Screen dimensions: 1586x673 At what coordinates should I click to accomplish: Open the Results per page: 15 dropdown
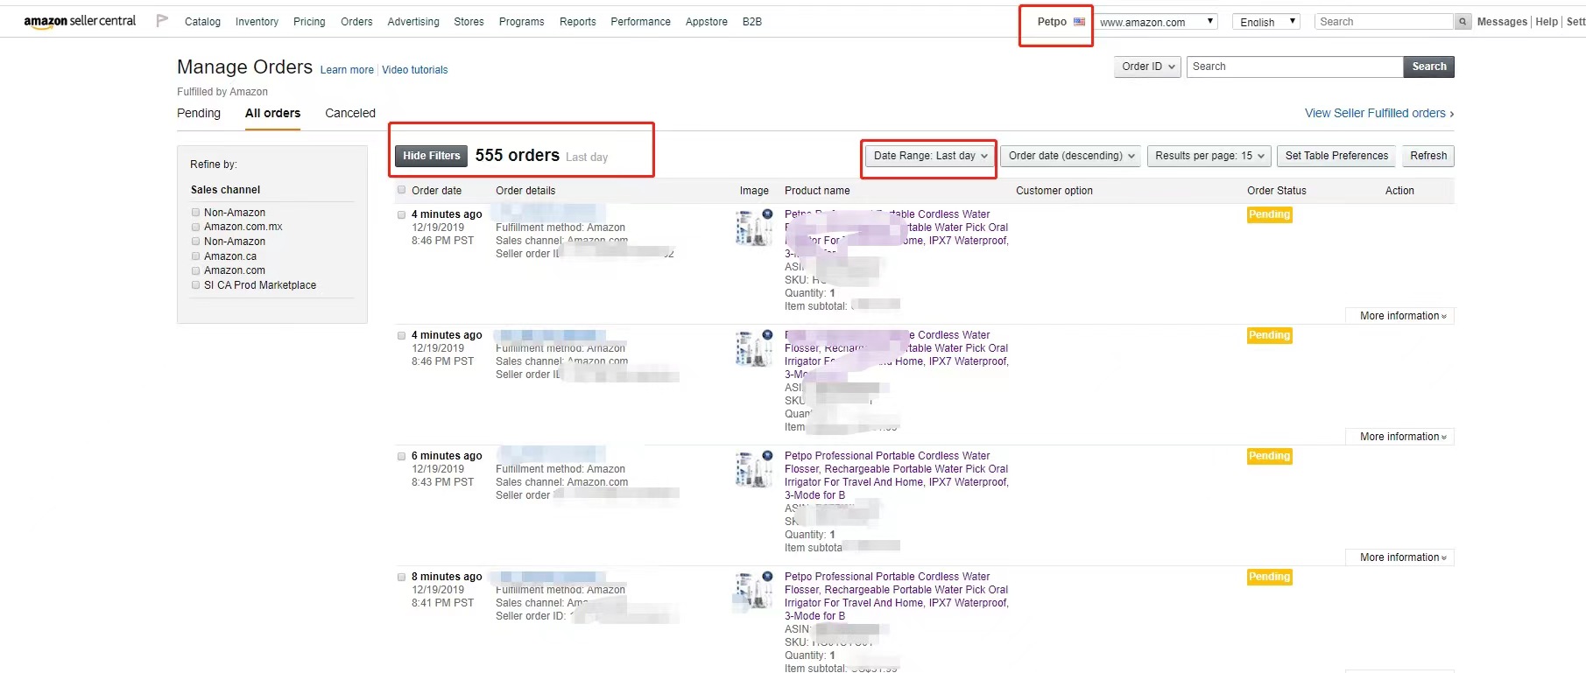(x=1209, y=156)
